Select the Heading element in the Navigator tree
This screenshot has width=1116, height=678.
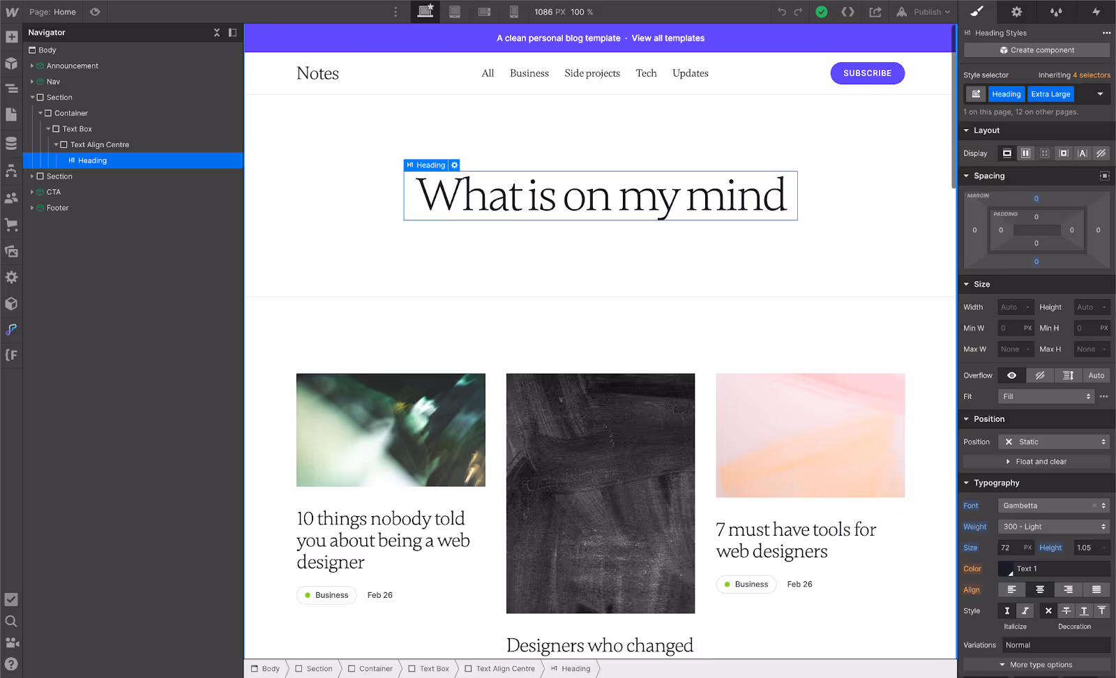pyautogui.click(x=91, y=160)
